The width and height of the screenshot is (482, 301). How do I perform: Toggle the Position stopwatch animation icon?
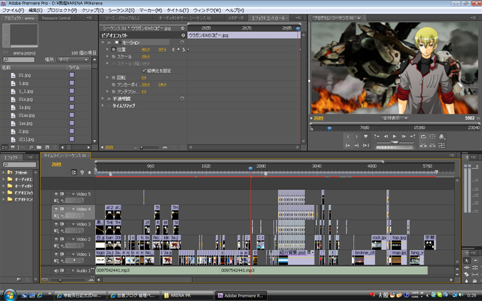tap(113, 49)
